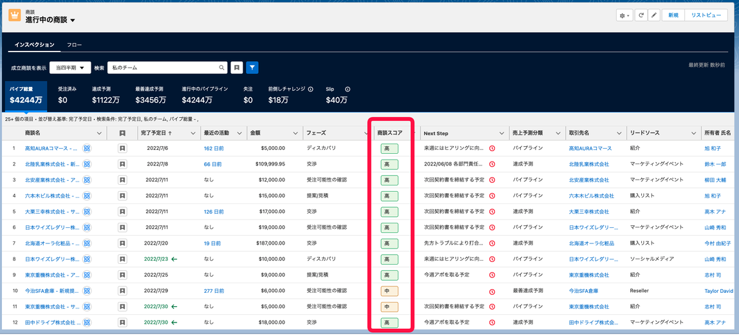Click the red clock icon in 田中ドライブ row
The image size is (739, 336).
point(492,323)
